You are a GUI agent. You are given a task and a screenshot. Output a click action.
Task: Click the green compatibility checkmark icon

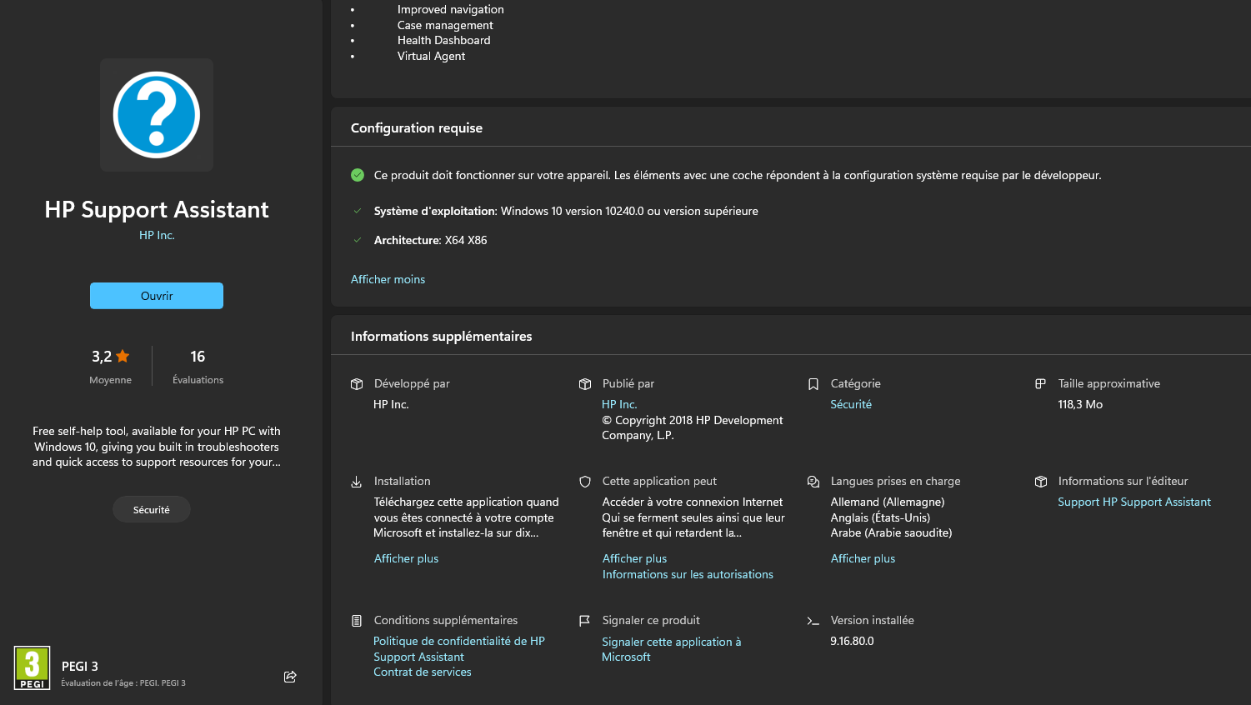point(358,175)
